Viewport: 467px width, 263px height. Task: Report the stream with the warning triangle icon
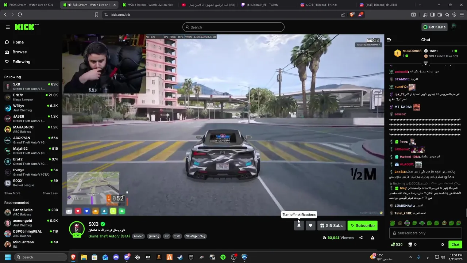[x=373, y=238]
